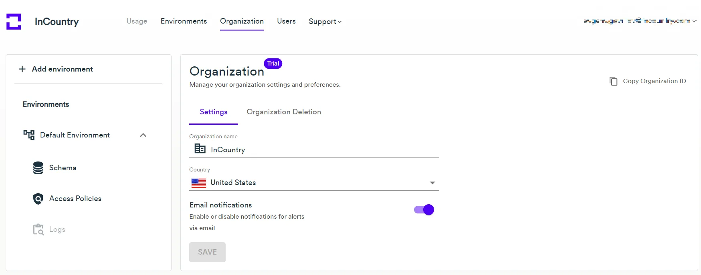The width and height of the screenshot is (701, 275).
Task: Go to the Environments menu item
Action: (184, 21)
